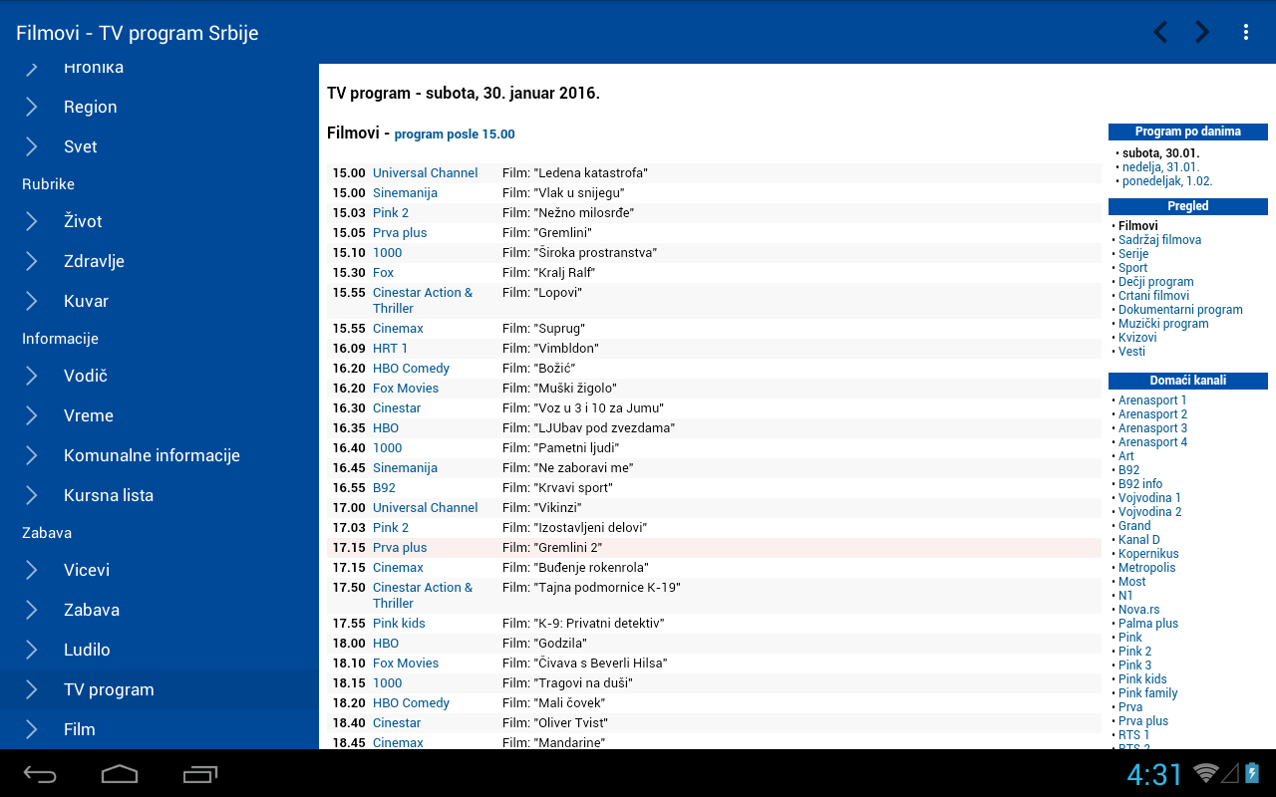Go forward with the right arrow icon
The height and width of the screenshot is (797, 1276).
tap(1202, 32)
